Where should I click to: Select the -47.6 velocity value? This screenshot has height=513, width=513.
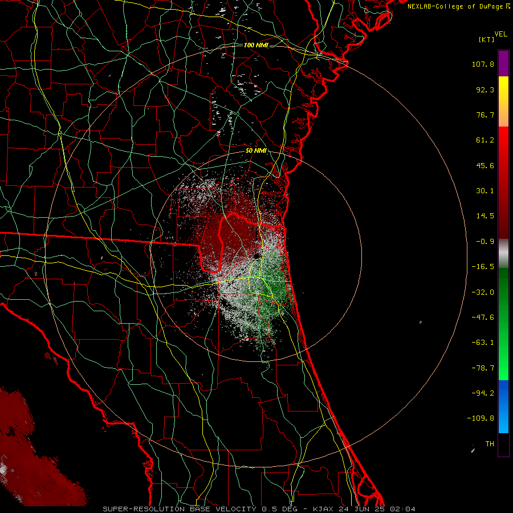click(x=483, y=317)
